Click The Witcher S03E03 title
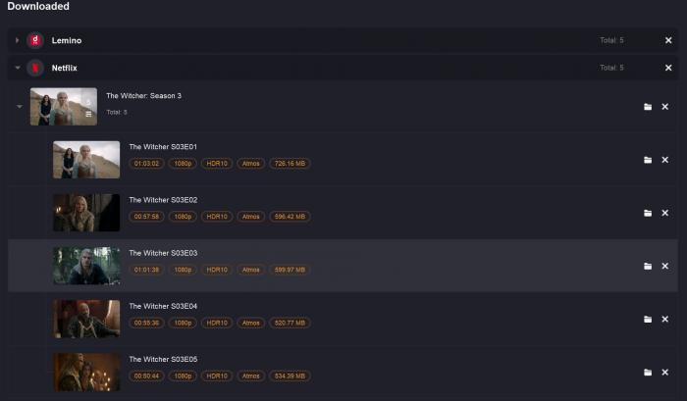The width and height of the screenshot is (687, 401). tap(163, 253)
